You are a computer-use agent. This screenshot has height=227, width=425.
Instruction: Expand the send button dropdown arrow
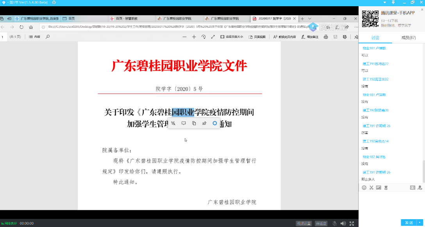tap(420, 222)
